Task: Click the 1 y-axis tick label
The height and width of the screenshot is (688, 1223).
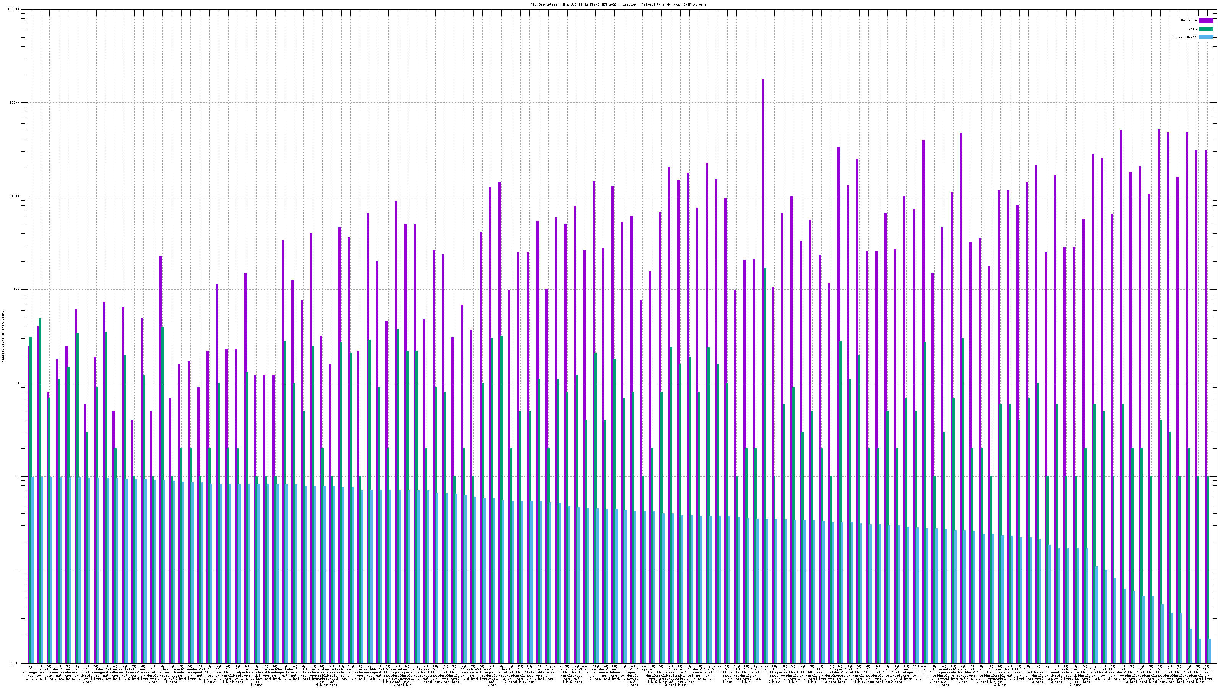Action: [x=18, y=477]
